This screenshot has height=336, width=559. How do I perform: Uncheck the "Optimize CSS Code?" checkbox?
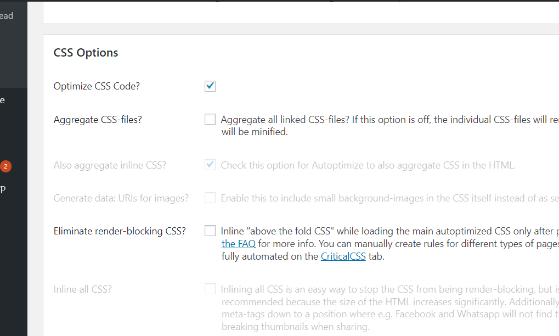click(210, 86)
